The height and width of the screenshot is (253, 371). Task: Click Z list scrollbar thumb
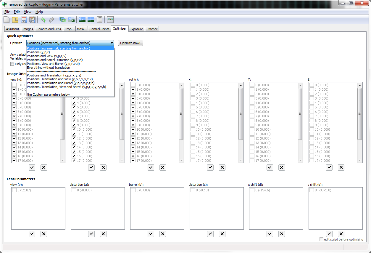[x=359, y=113]
